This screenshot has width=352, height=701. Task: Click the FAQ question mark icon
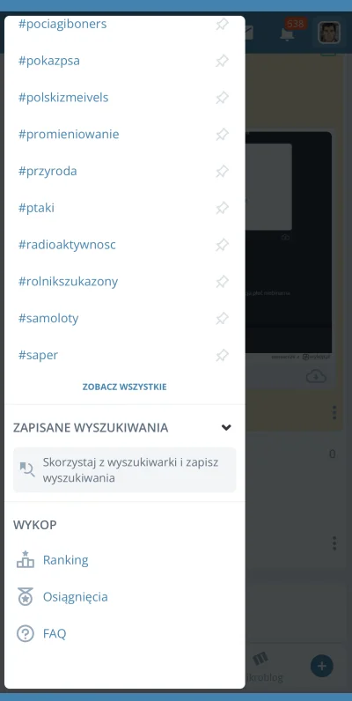[x=26, y=633]
